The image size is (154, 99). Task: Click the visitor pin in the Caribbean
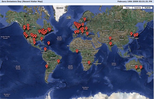[49, 43]
